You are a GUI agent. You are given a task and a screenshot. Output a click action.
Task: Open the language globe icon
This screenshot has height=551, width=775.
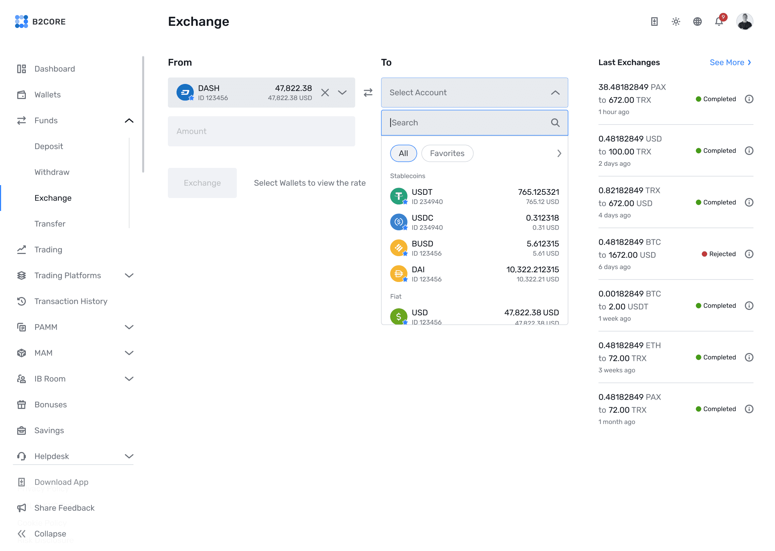[697, 22]
